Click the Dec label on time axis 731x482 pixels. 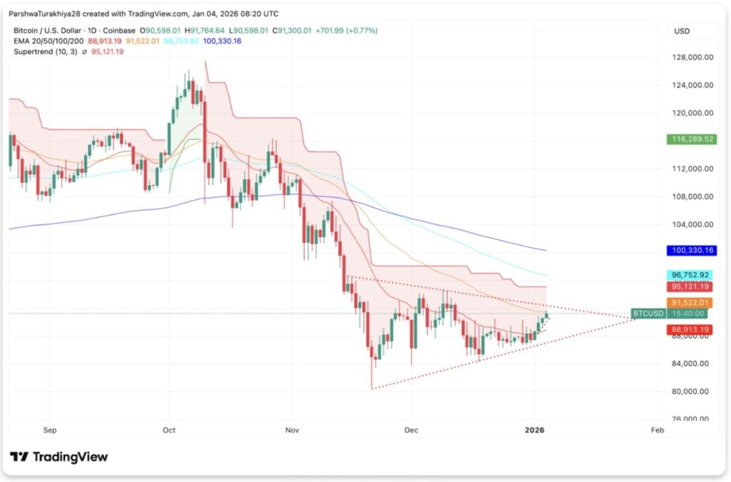pos(411,430)
